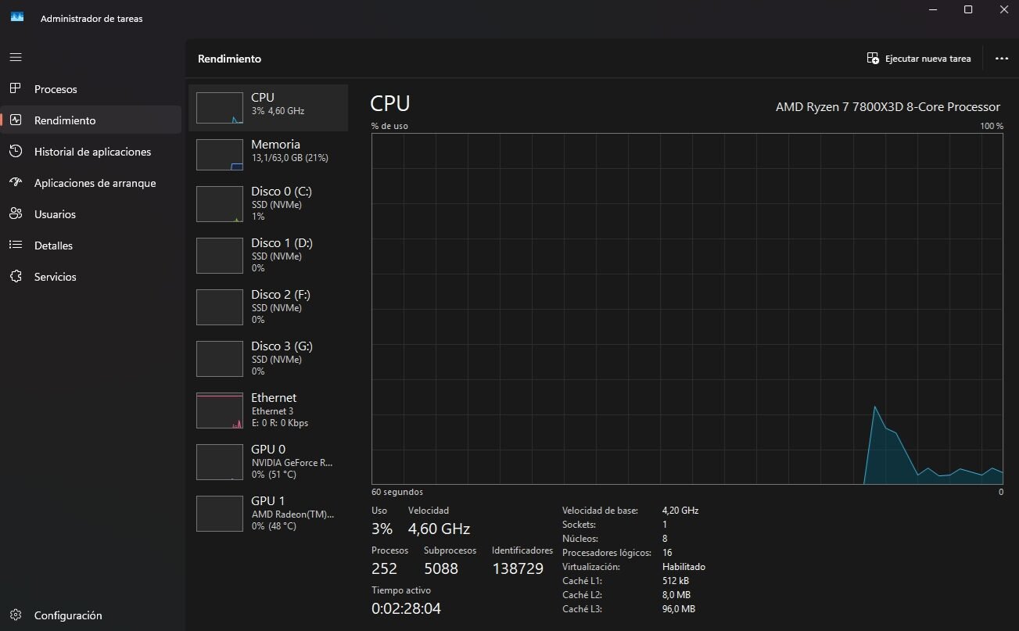Open the Procesos page
The height and width of the screenshot is (631, 1019).
(x=91, y=89)
